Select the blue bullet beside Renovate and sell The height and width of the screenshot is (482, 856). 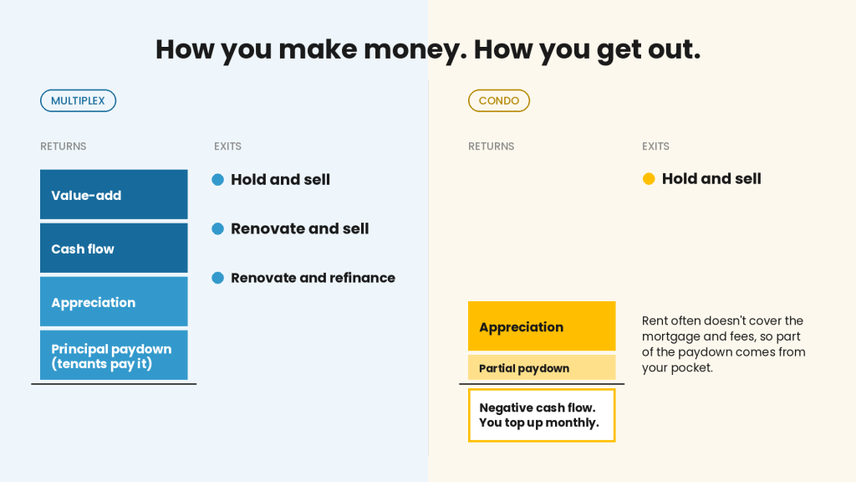tap(218, 229)
